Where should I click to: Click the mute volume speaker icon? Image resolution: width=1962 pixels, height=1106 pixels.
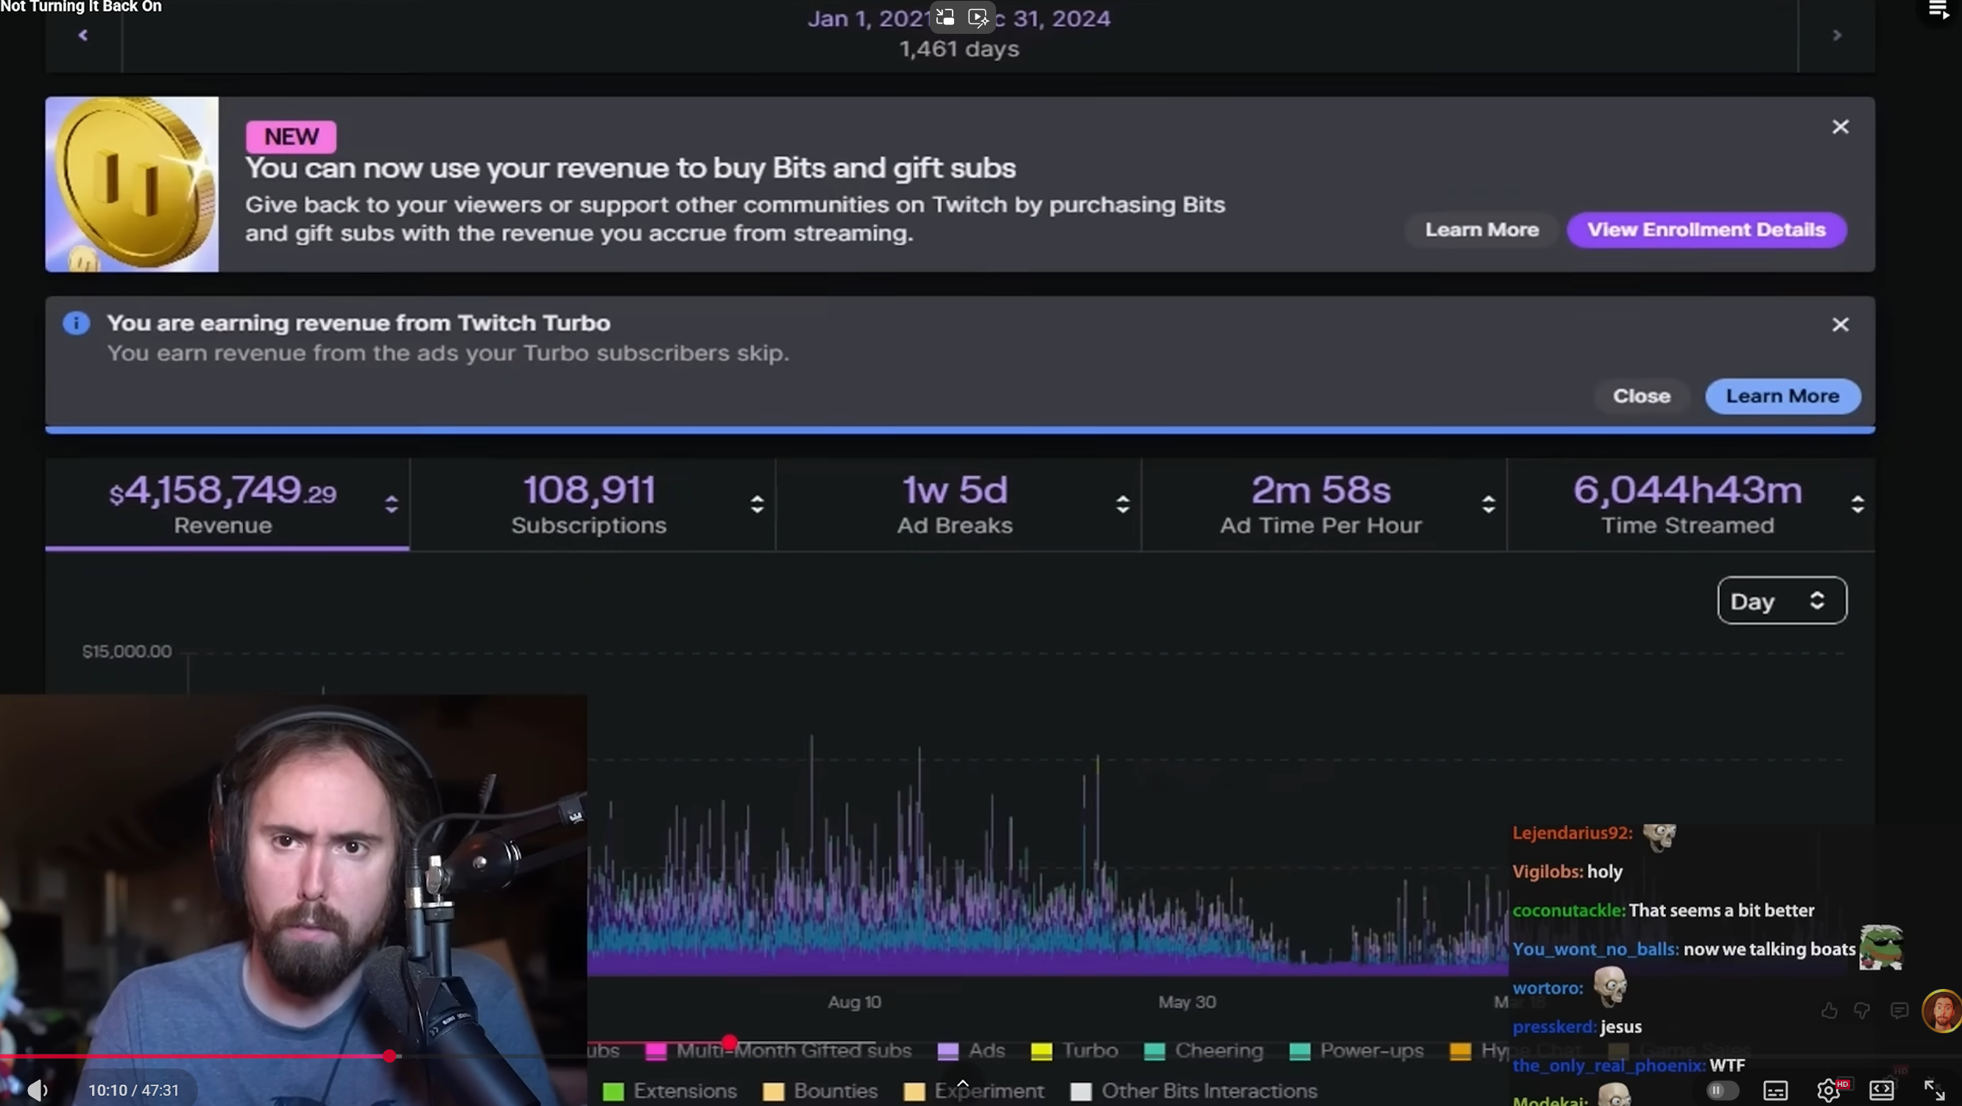coord(37,1090)
